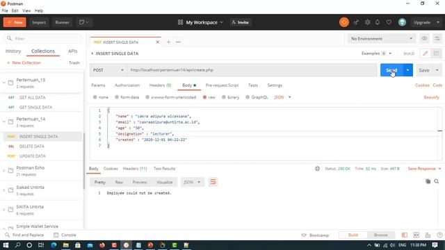Click the edit pencil icon beside BUILD
The height and width of the screenshot is (250, 445).
[425, 53]
